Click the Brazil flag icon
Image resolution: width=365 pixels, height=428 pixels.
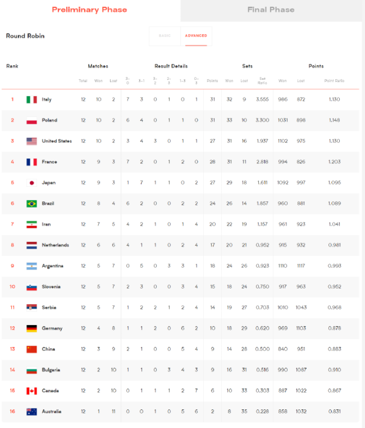point(32,204)
